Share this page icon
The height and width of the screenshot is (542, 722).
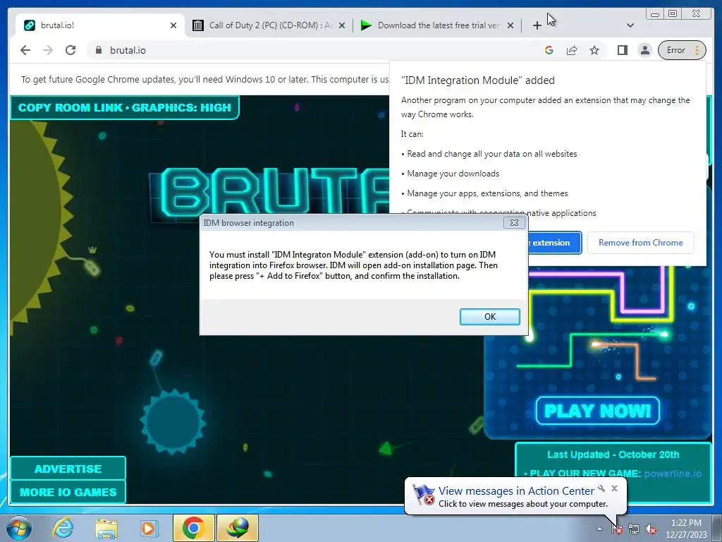pos(572,50)
